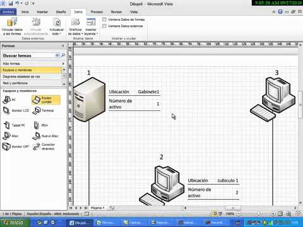Collapse the Formas panel chevron
The image size is (303, 227).
pyautogui.click(x=63, y=45)
